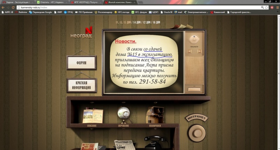Viewport: 280px width, 150px height.
Task: Select the 12 дом link
Action: (147, 22)
